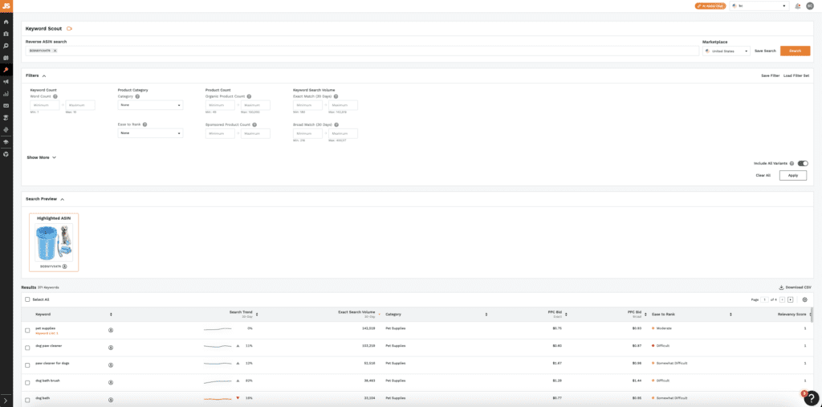Open the notifications bell icon
The image size is (822, 407).
pos(797,6)
